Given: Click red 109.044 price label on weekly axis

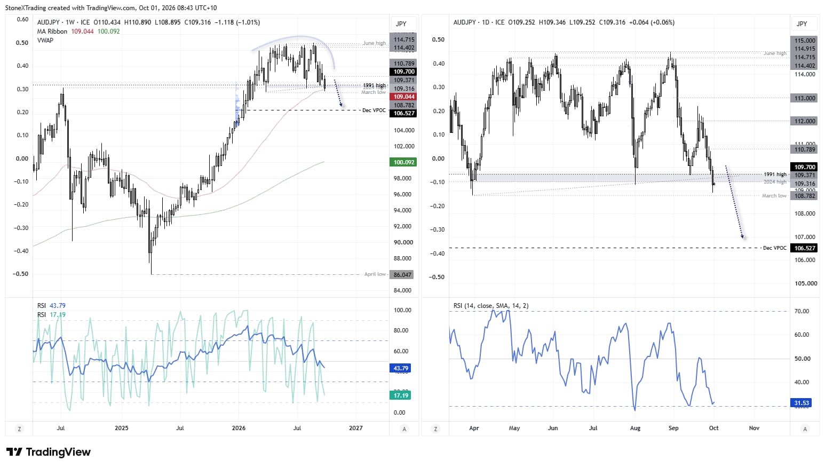Looking at the screenshot, I should pyautogui.click(x=404, y=97).
